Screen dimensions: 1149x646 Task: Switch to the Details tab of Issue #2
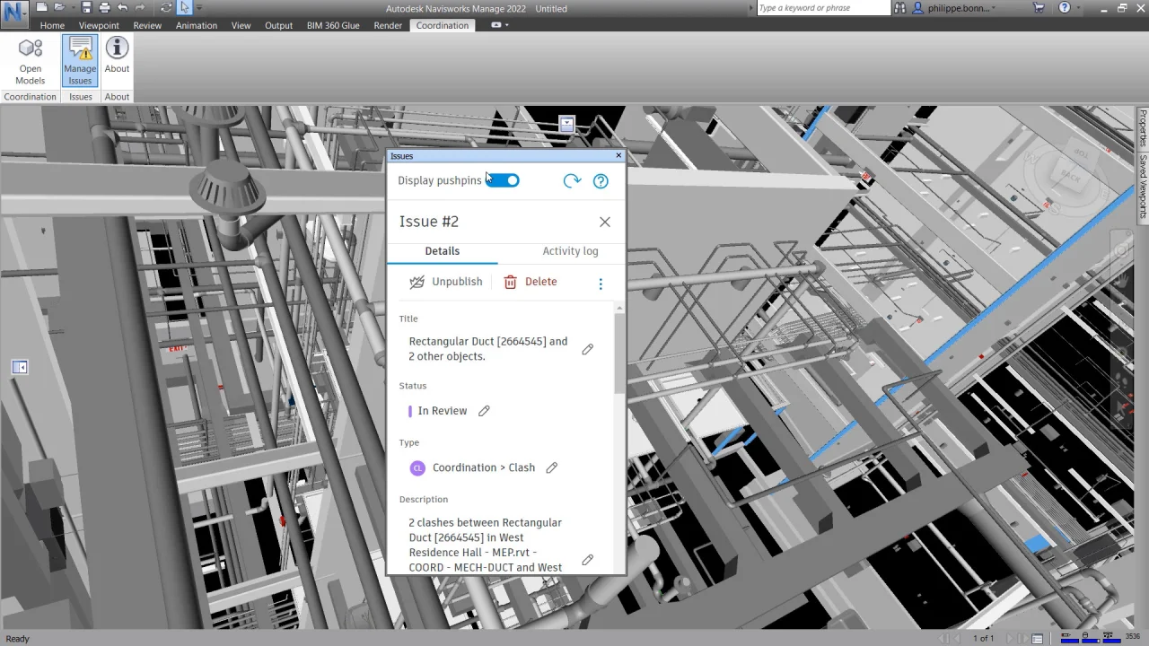[x=442, y=251]
